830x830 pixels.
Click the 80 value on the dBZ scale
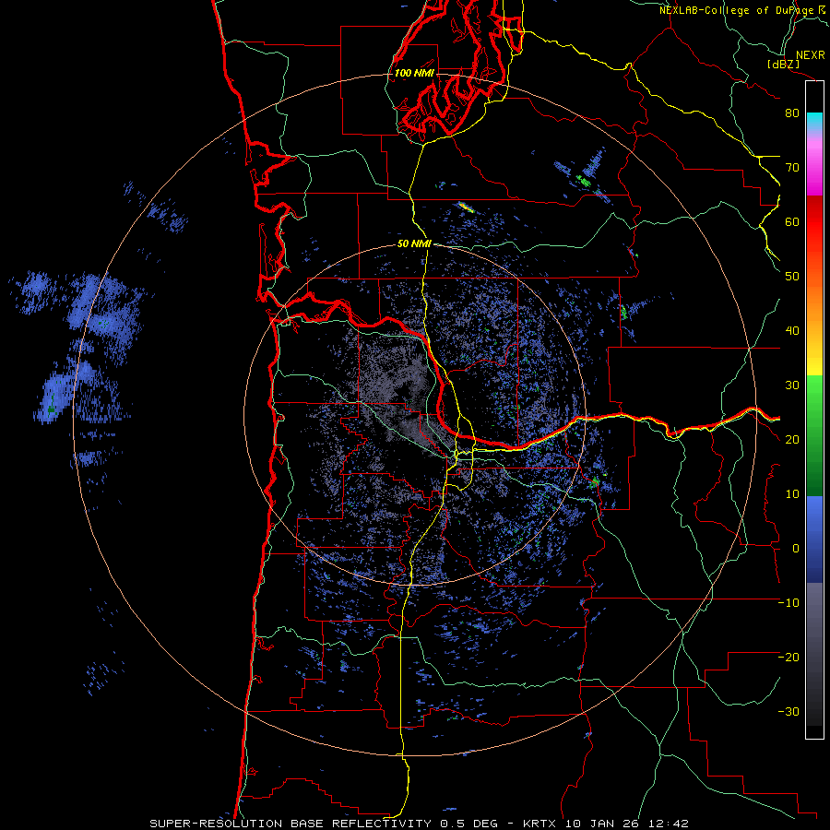tap(792, 113)
